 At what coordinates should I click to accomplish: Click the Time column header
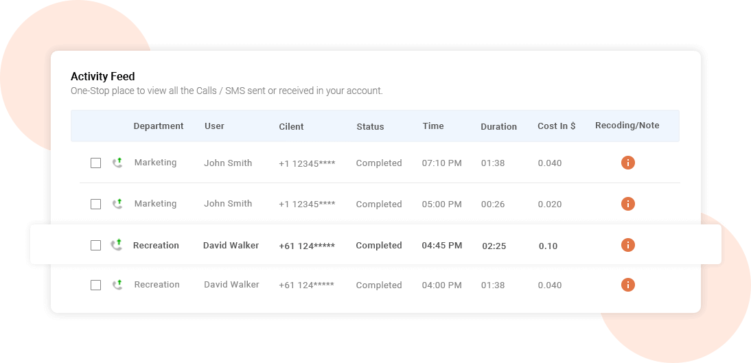tap(433, 126)
